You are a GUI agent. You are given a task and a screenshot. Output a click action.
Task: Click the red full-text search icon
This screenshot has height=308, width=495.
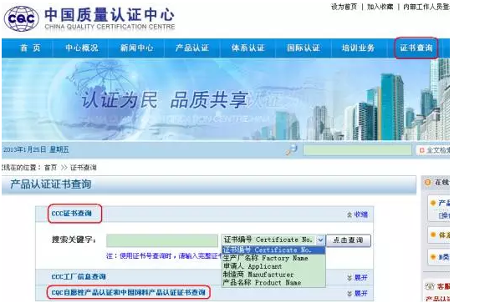tap(421, 150)
